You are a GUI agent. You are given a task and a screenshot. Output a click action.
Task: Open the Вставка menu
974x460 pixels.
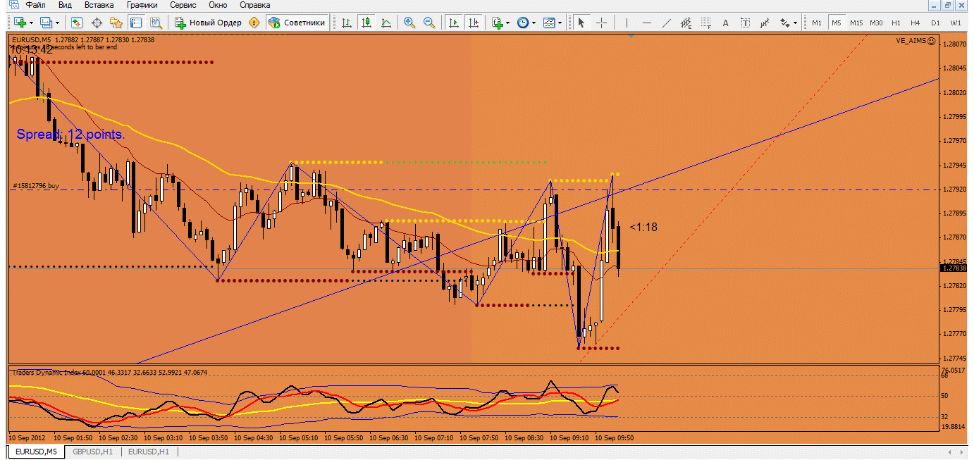click(99, 5)
